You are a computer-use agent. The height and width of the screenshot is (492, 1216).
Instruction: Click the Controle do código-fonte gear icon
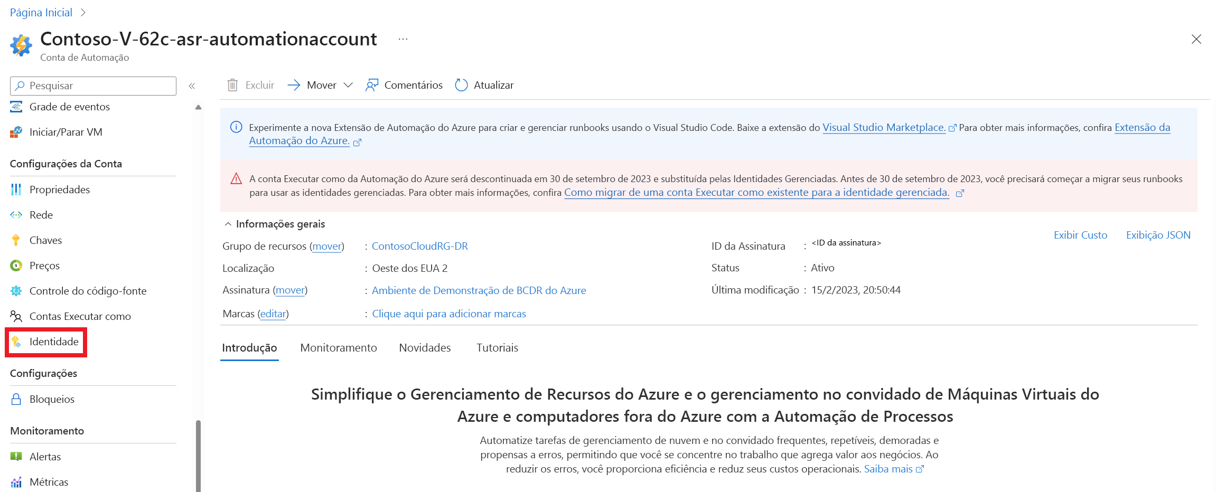click(x=16, y=291)
